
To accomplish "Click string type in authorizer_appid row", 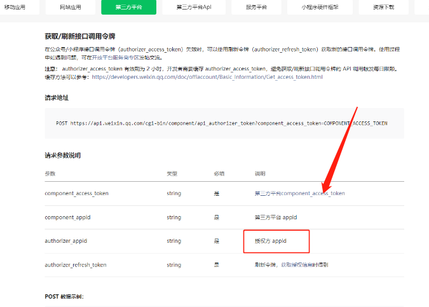I will (174, 241).
